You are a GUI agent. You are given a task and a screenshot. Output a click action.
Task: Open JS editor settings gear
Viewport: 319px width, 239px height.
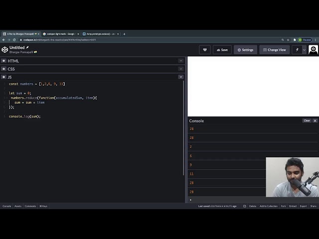pos(3,77)
